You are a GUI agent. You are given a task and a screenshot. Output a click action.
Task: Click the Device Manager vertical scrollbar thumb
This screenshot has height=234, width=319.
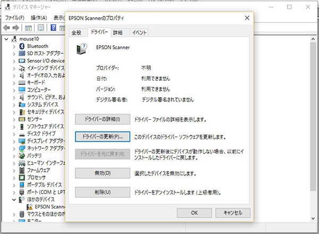pos(313,116)
